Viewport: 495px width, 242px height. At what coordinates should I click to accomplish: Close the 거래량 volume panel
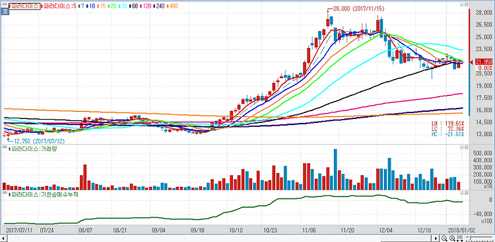(x=466, y=147)
